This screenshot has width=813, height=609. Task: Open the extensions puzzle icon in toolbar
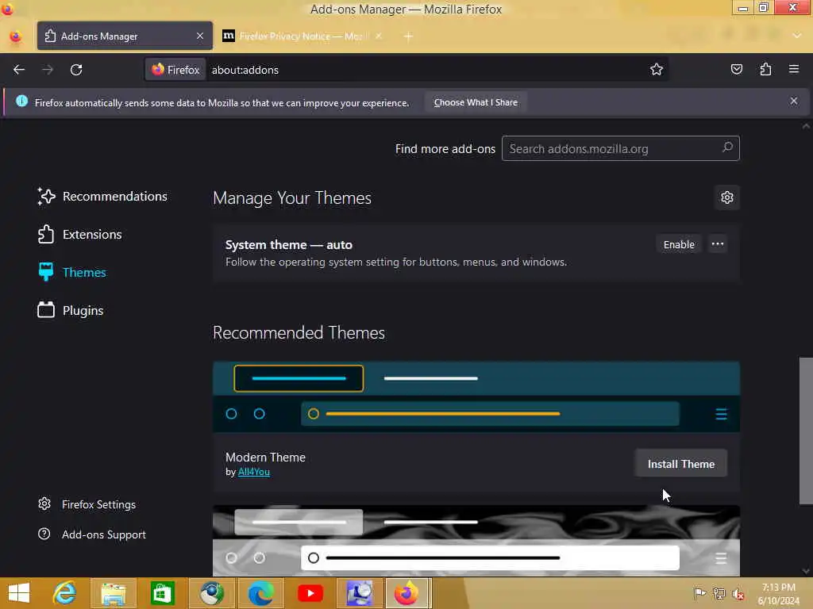click(765, 69)
